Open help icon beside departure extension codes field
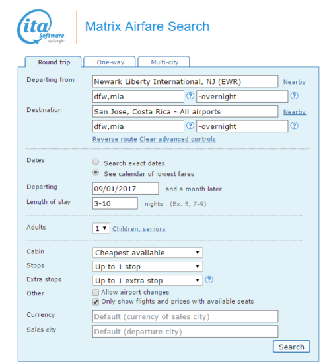The width and height of the screenshot is (327, 364). [x=295, y=96]
